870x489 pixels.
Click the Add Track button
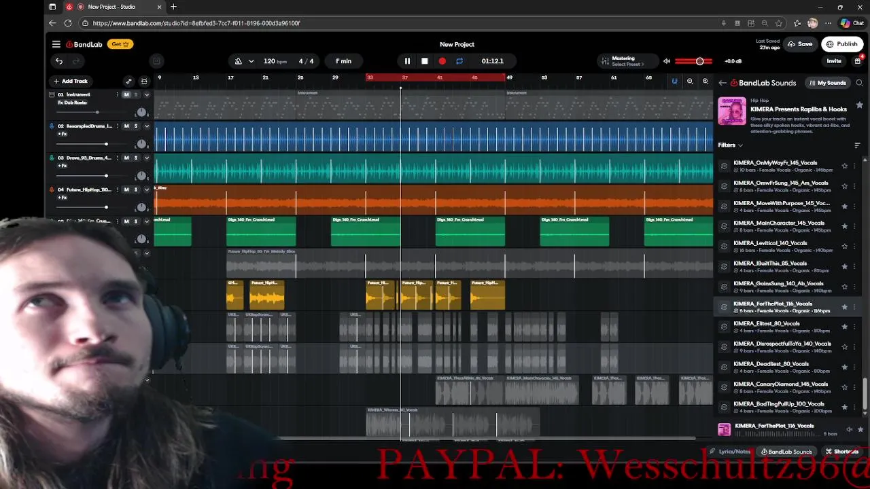(x=71, y=81)
